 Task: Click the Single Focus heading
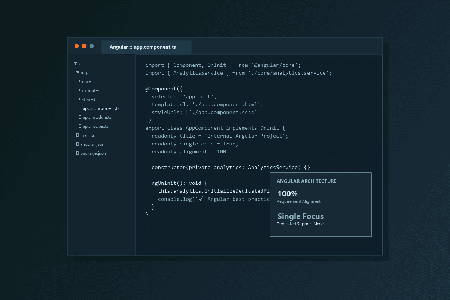coord(300,216)
